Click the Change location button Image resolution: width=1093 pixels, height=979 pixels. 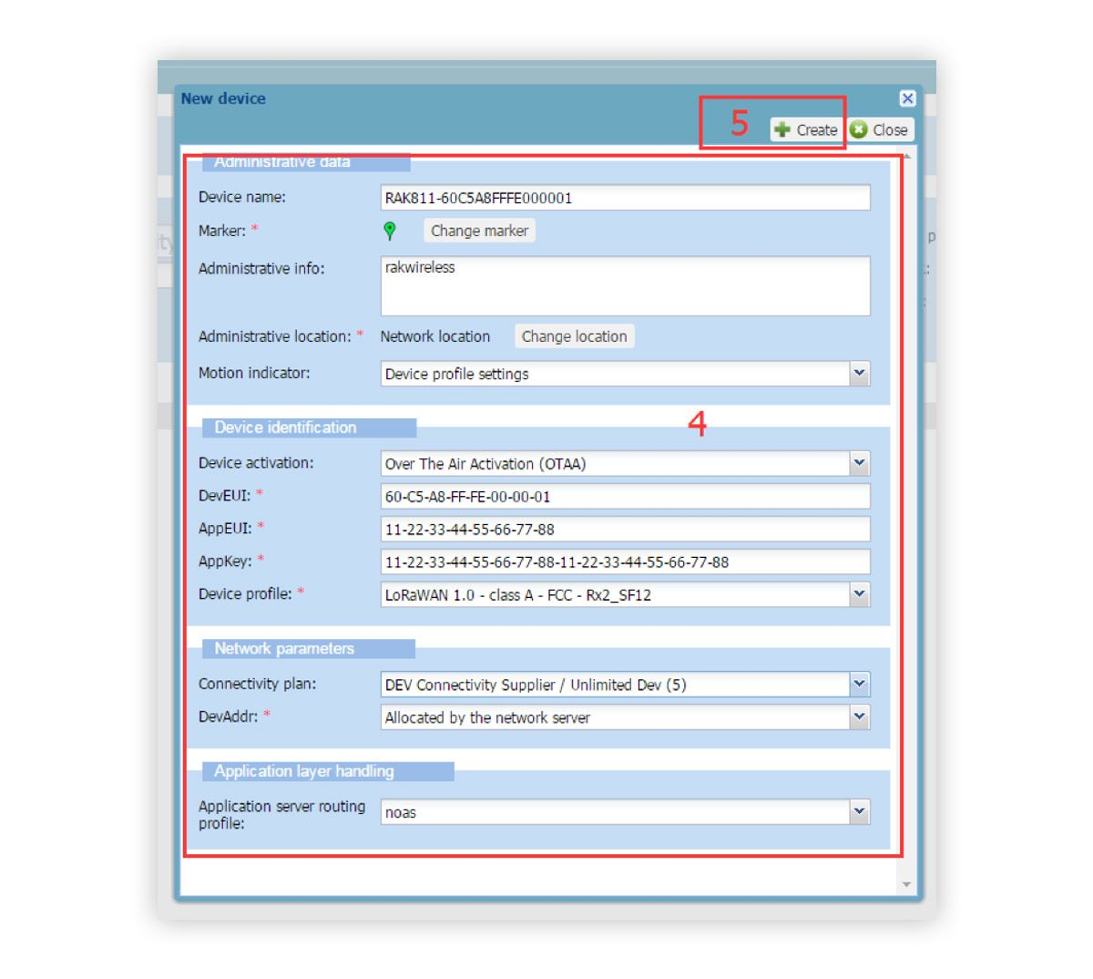tap(574, 336)
